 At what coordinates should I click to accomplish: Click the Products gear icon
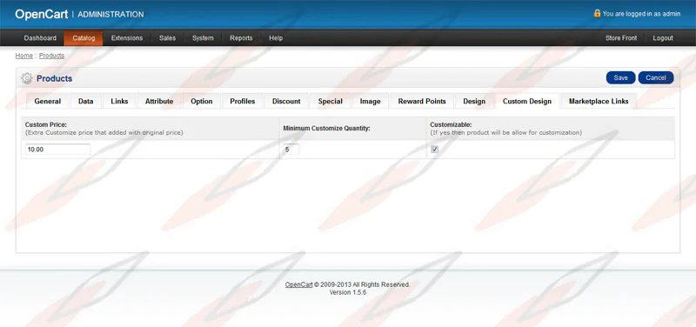click(x=27, y=78)
